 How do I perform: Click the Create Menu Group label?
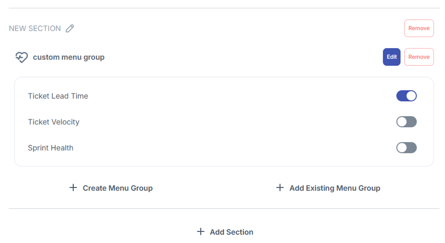point(118,188)
